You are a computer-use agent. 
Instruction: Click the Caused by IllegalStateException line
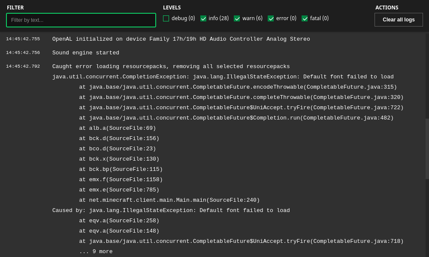[x=171, y=210]
